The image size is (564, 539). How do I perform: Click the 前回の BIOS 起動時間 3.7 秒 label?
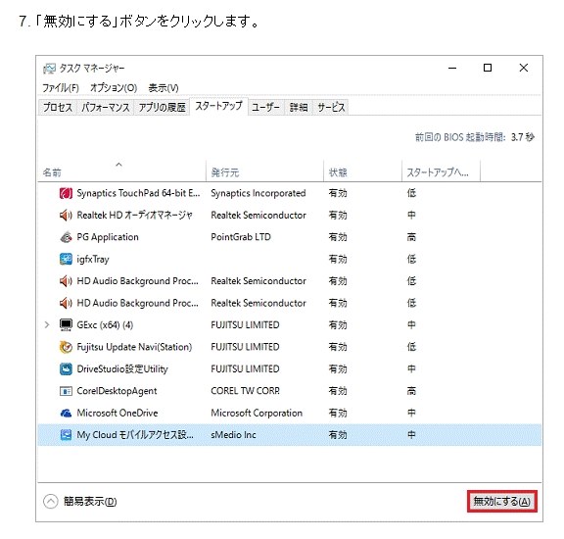click(475, 137)
